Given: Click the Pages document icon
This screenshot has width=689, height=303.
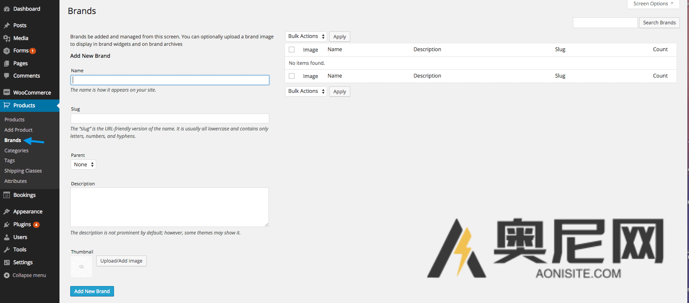Looking at the screenshot, I should 7,64.
